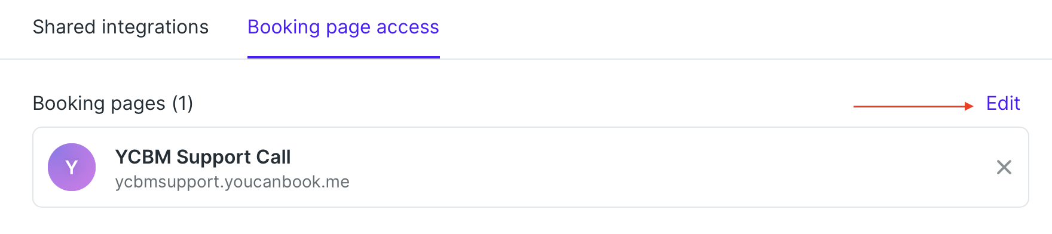Click the Booking pages (1) heading
This screenshot has width=1052, height=234.
coord(113,103)
